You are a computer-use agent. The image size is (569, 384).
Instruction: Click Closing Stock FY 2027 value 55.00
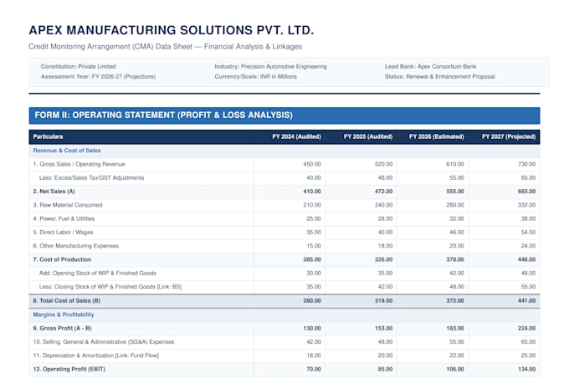528,286
